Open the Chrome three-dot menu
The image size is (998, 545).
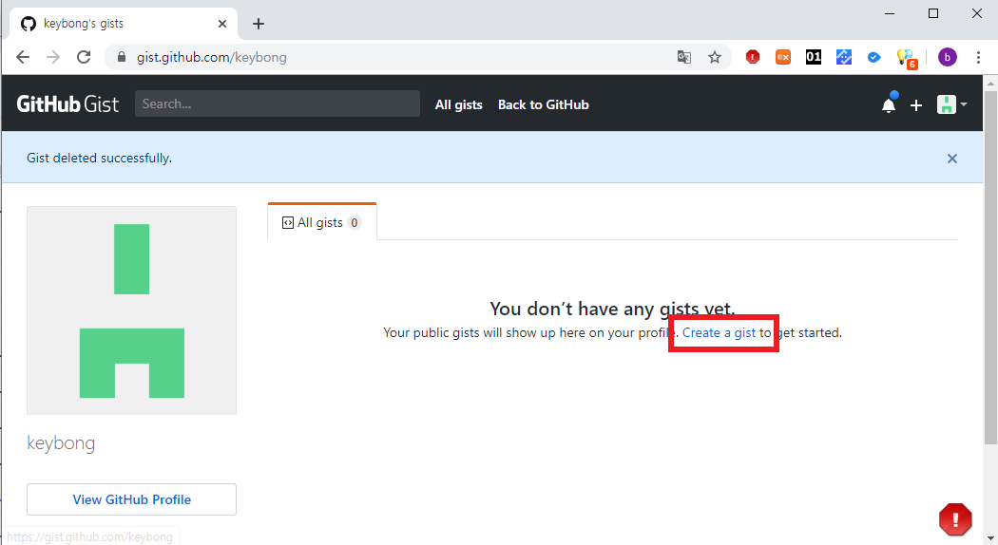coord(978,57)
